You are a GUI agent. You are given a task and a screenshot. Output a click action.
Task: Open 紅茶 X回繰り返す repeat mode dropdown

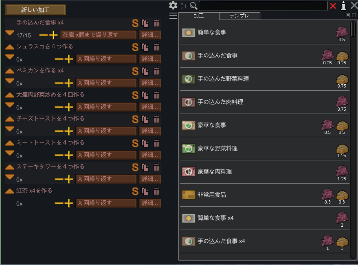coord(106,203)
